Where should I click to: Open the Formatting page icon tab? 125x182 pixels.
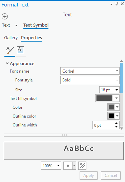point(21,50)
